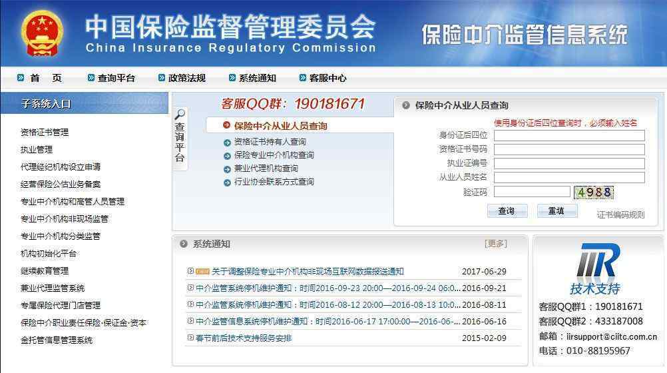The image size is (667, 373).
Task: Select 保险中介从业人员查询 tab
Action: coord(280,126)
